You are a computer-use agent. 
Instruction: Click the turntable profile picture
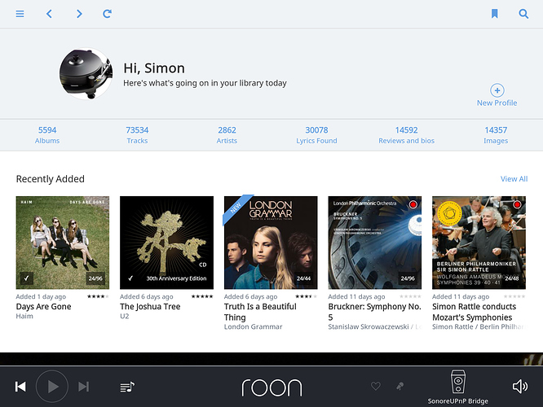coord(86,73)
